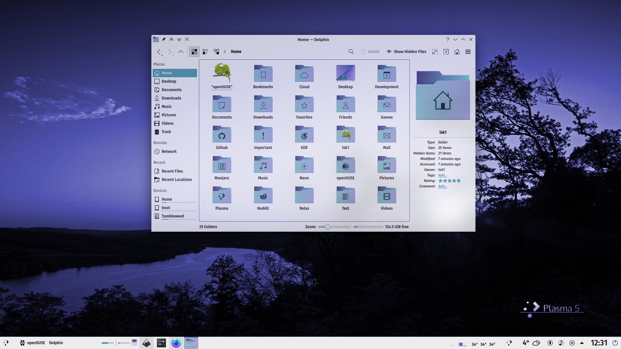Click the Delete toolbar button
Image resolution: width=621 pixels, height=349 pixels.
[370, 52]
